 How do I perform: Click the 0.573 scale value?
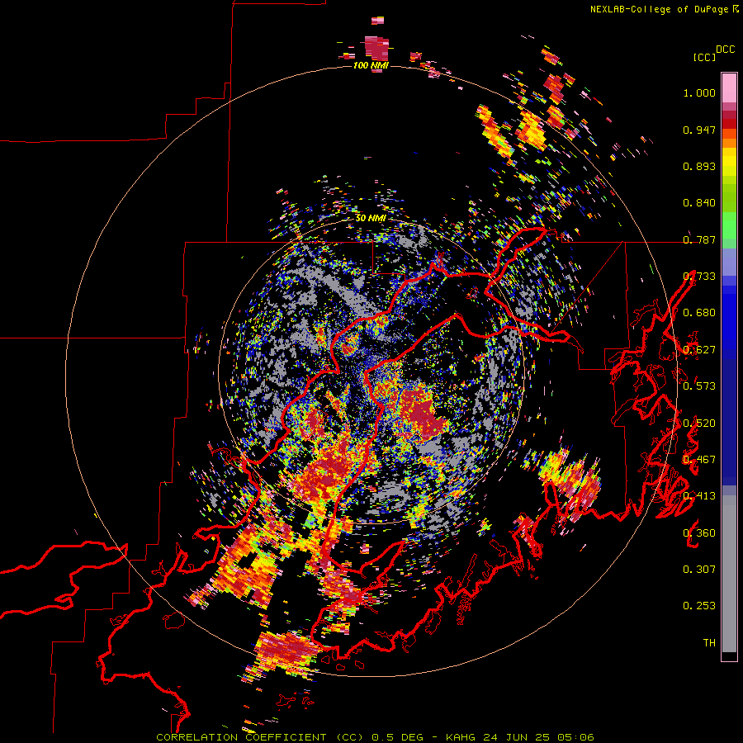[x=699, y=386]
